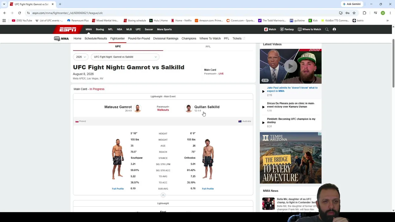Show more bookmarks overflow chevron
Screen dimensions: 395x222
[388, 21]
